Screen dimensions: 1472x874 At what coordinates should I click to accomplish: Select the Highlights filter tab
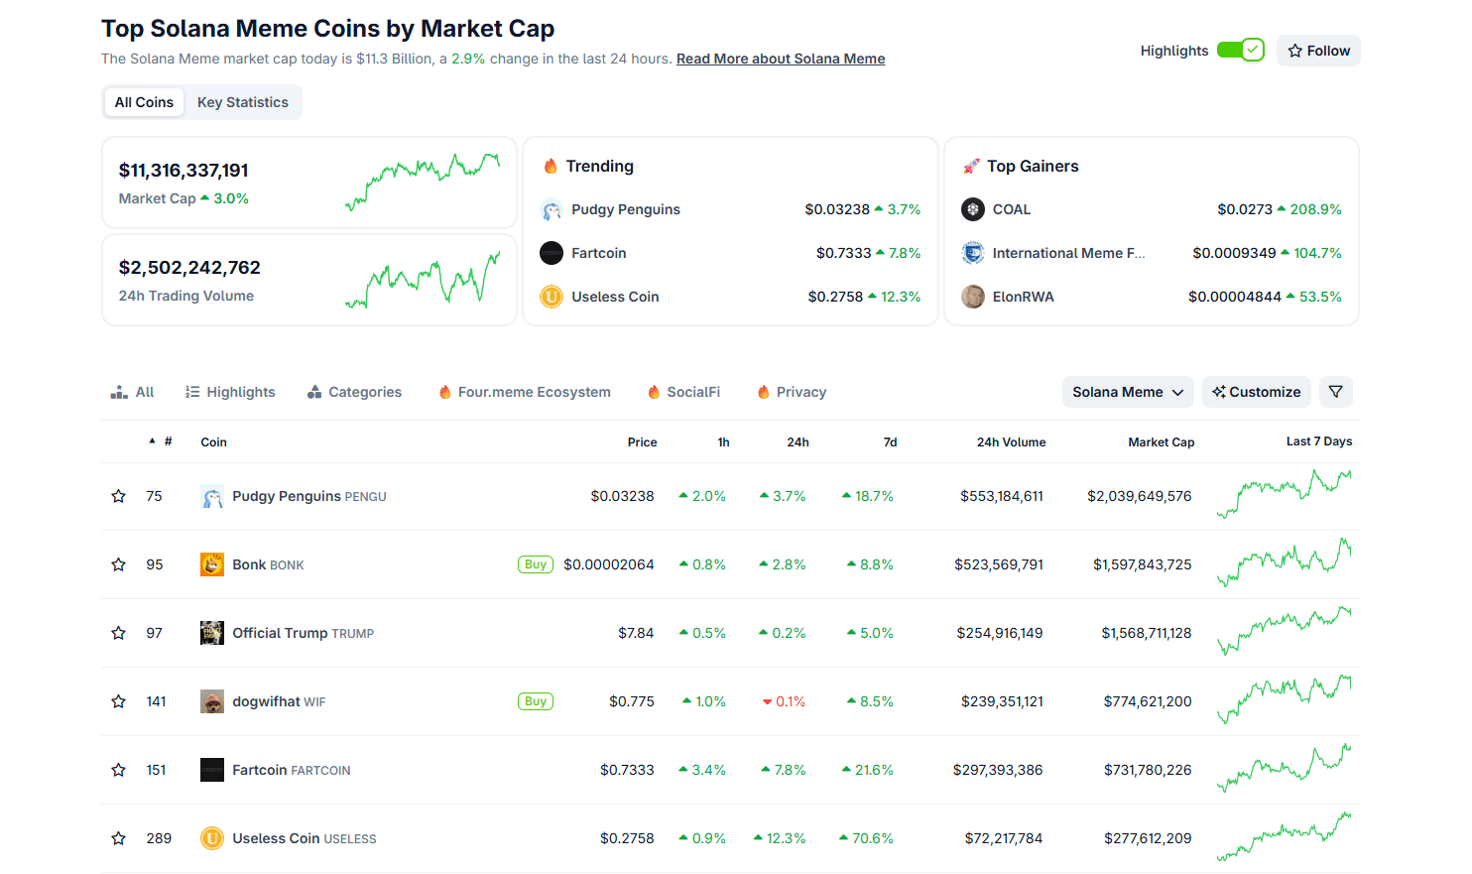[230, 392]
